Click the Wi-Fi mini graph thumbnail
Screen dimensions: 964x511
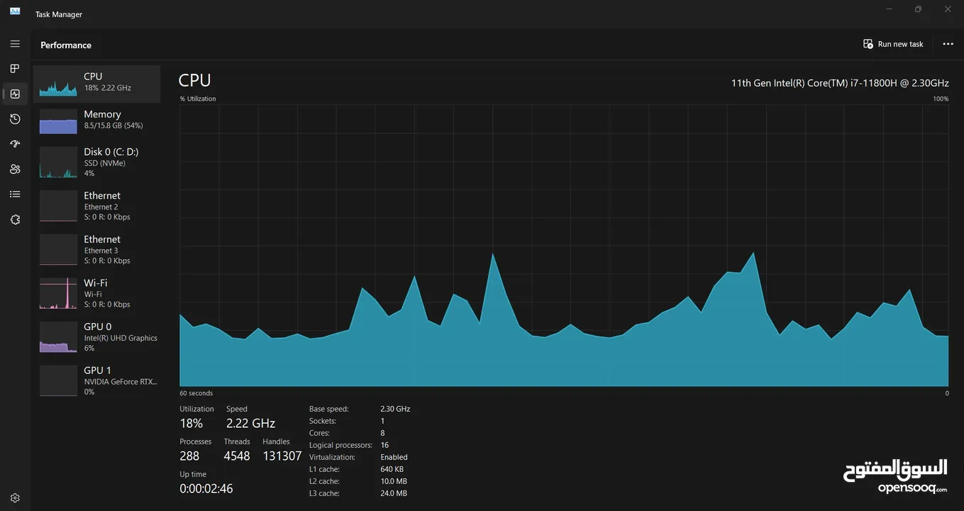click(x=58, y=293)
